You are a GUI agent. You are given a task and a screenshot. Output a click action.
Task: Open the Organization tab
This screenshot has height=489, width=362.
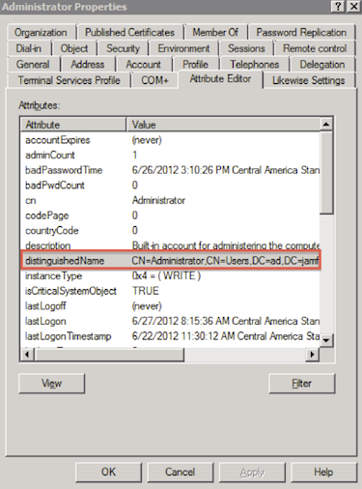41,32
